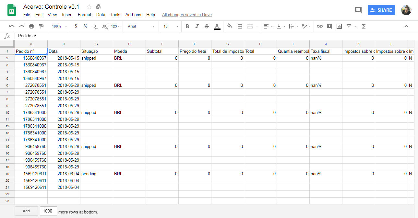
Task: Open the zoom 100% dropdown
Action: coord(59,26)
